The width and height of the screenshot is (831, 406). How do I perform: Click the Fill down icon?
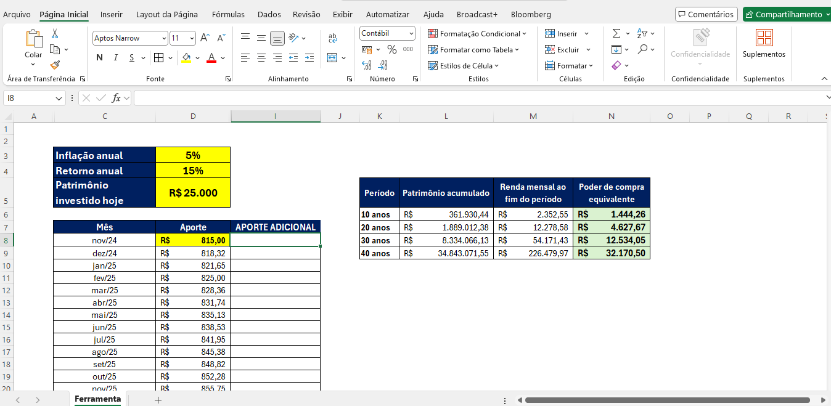pyautogui.click(x=616, y=49)
